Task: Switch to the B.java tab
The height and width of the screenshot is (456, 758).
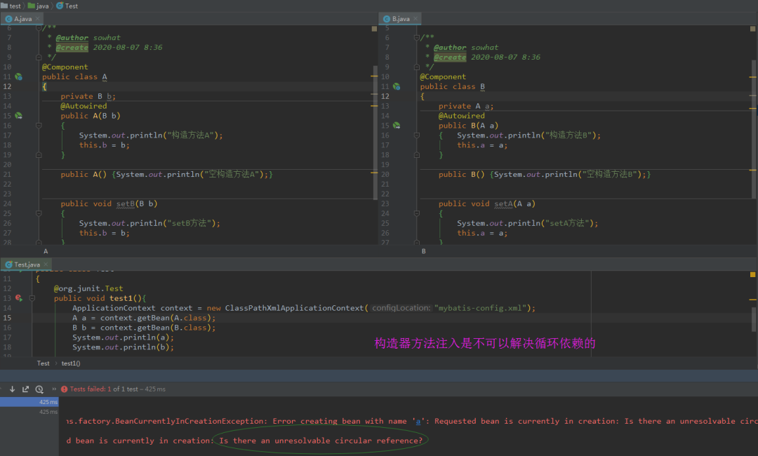Action: click(400, 19)
